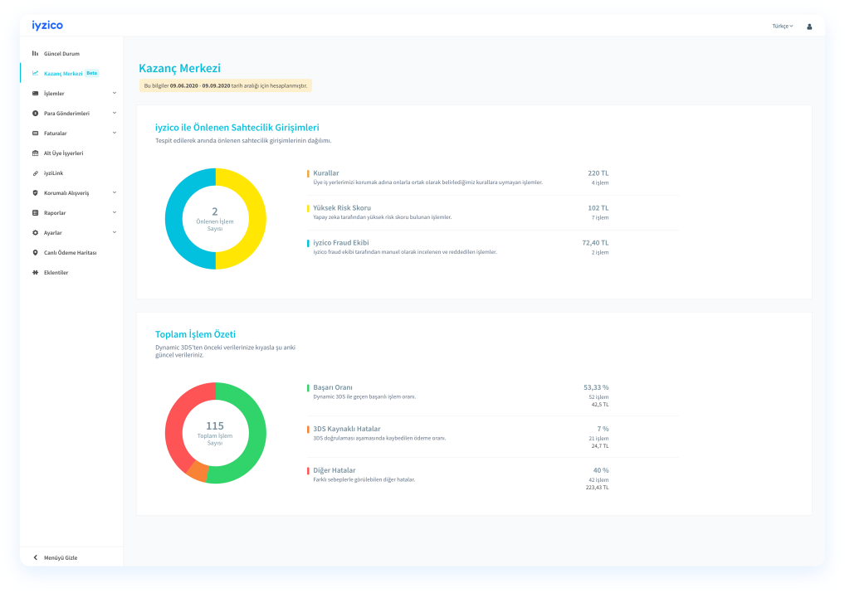Click the 115 Toplam İşlem Sayısı center label

[x=215, y=433]
